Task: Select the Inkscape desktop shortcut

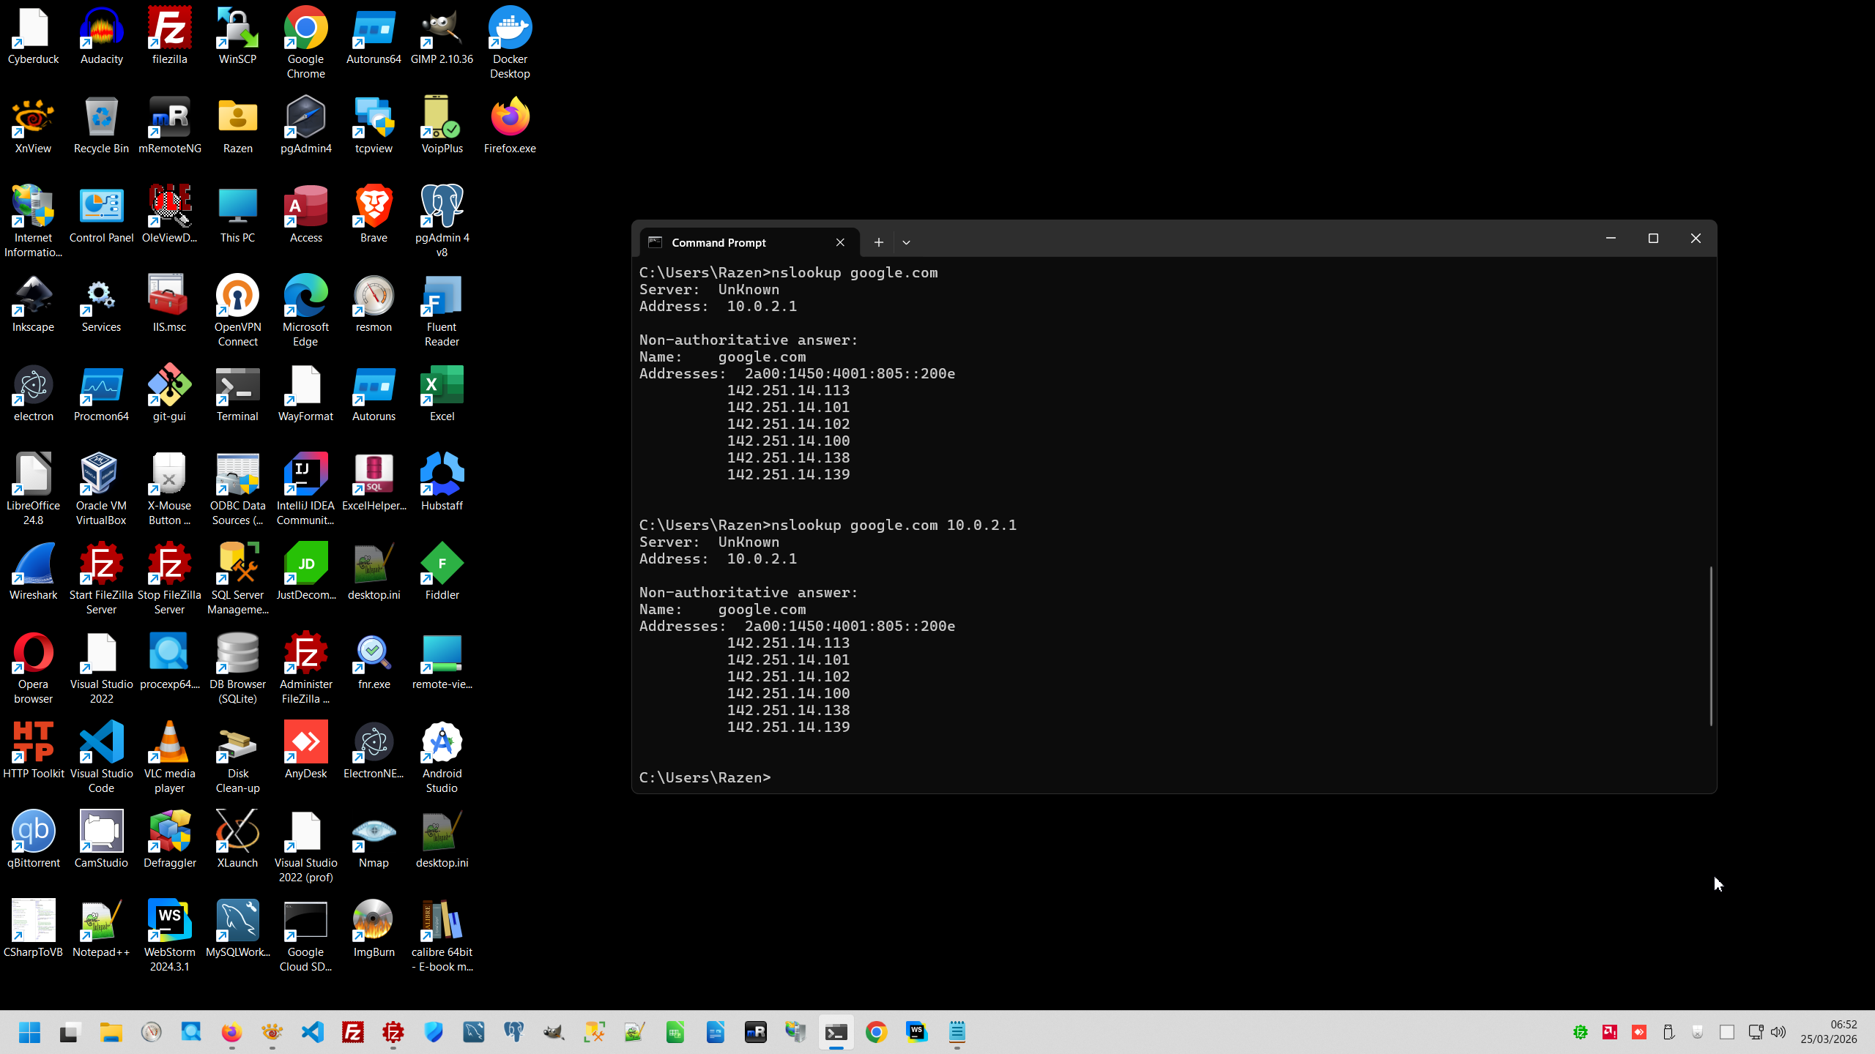Action: point(33,297)
